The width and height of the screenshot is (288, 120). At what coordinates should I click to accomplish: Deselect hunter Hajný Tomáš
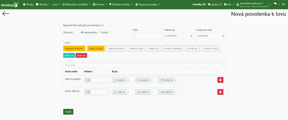pyautogui.click(x=96, y=49)
